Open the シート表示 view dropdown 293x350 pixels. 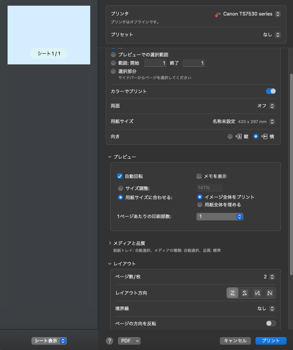point(49,341)
